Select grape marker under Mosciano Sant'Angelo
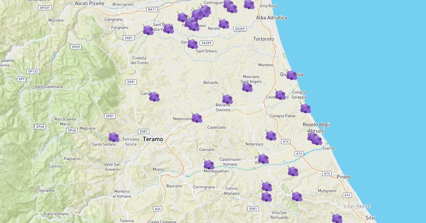This screenshot has width=426, height=223. point(247,87)
